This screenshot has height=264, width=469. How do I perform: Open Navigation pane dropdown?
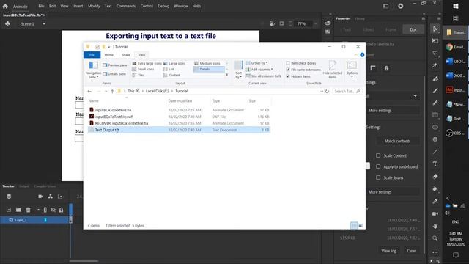point(93,70)
